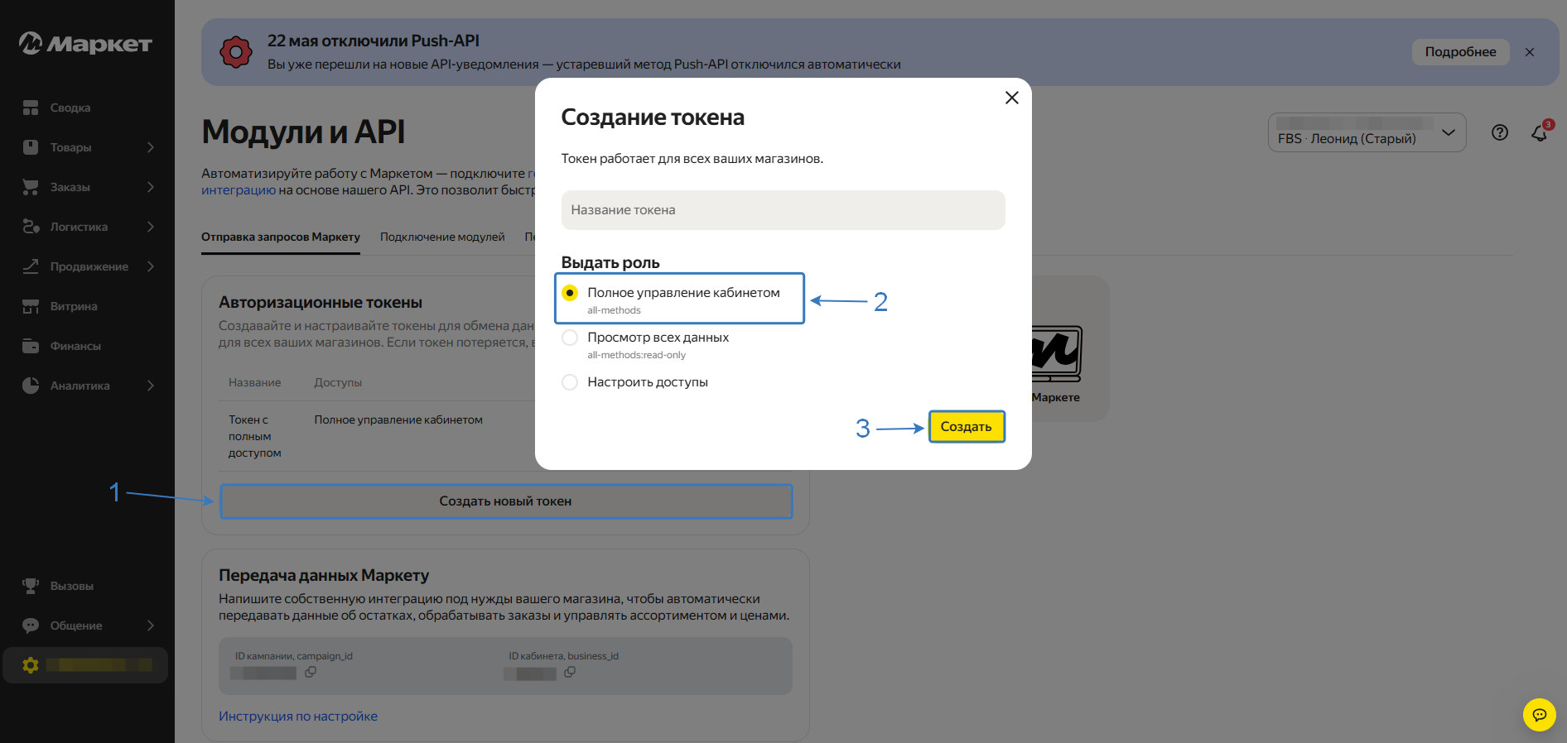The height and width of the screenshot is (743, 1567).
Task: Expand the Товары submenu chevron
Action: click(151, 147)
